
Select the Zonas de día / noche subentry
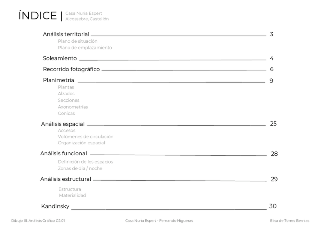[80, 168]
